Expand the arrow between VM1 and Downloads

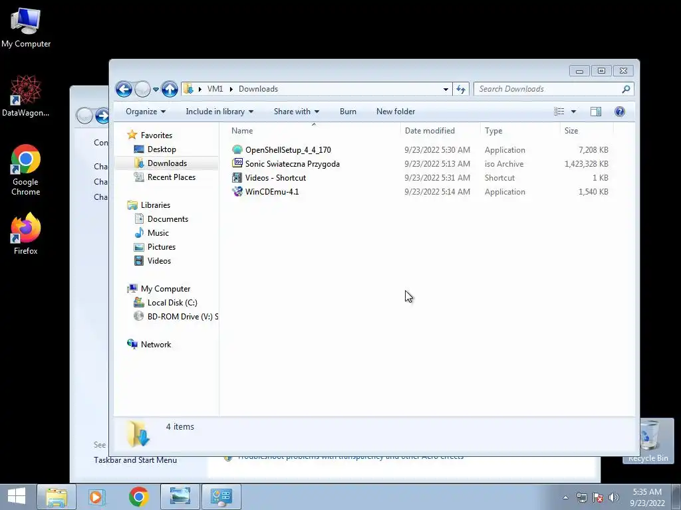[x=231, y=89]
